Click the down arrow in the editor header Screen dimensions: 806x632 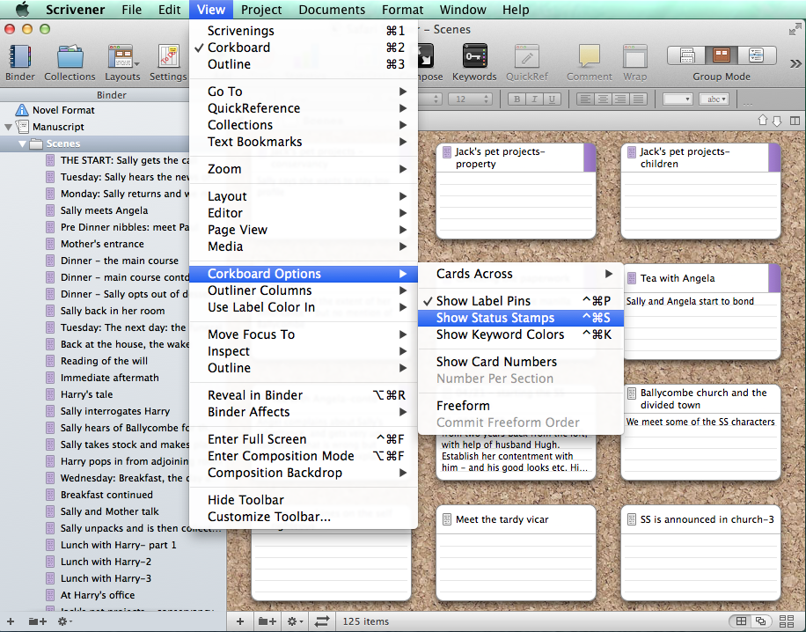(x=777, y=121)
